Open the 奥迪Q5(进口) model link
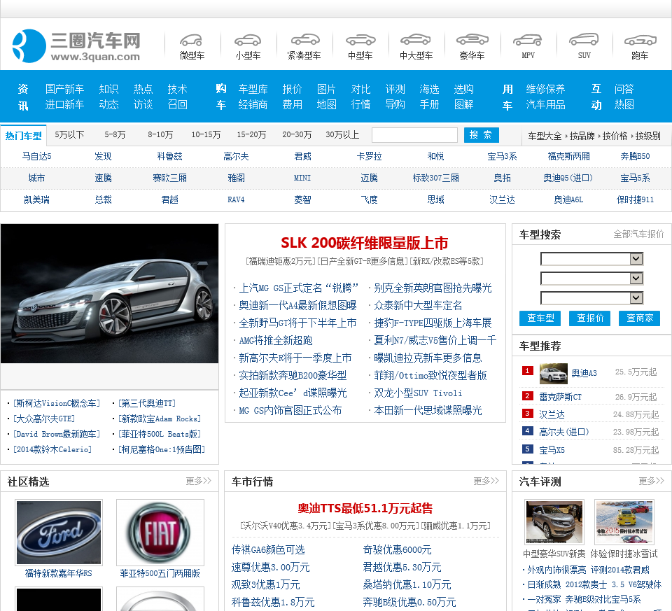672x611 pixels. point(568,177)
